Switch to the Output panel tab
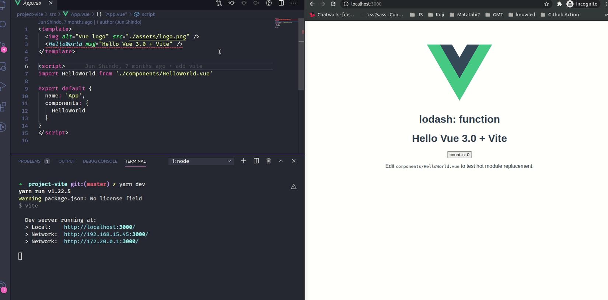The height and width of the screenshot is (300, 608). [x=67, y=161]
